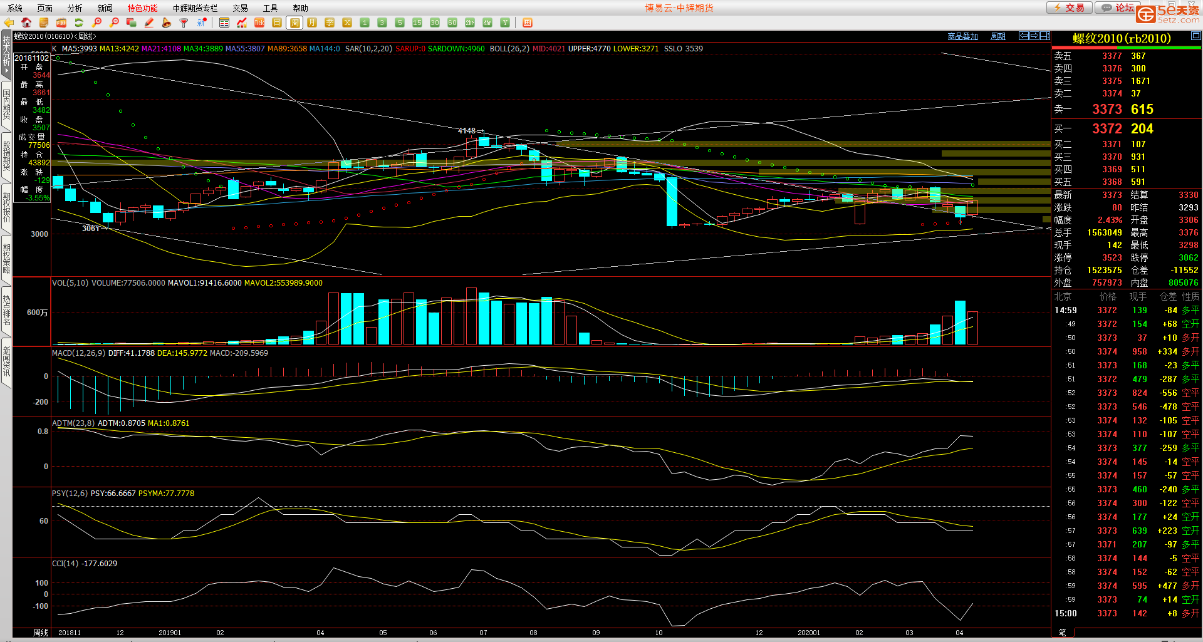Zoom out of the chart with magnifier minus

114,23
